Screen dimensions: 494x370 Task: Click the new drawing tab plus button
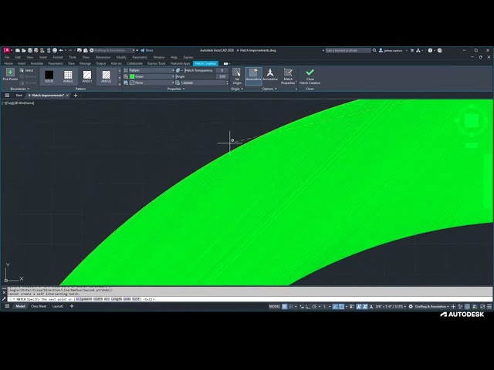(x=76, y=96)
